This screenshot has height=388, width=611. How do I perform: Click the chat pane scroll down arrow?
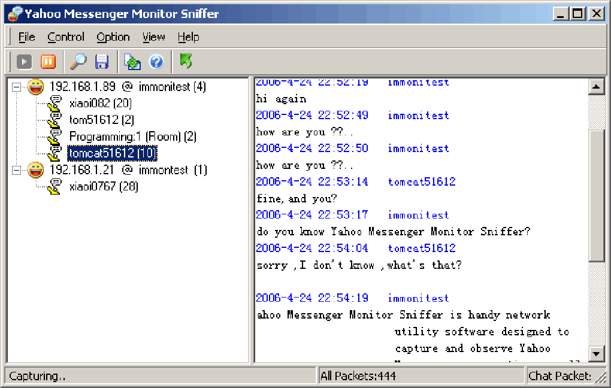click(596, 354)
